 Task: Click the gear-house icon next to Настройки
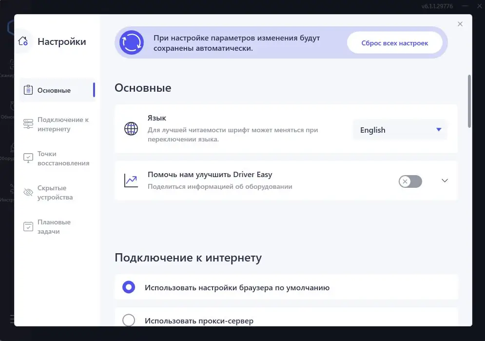[23, 42]
